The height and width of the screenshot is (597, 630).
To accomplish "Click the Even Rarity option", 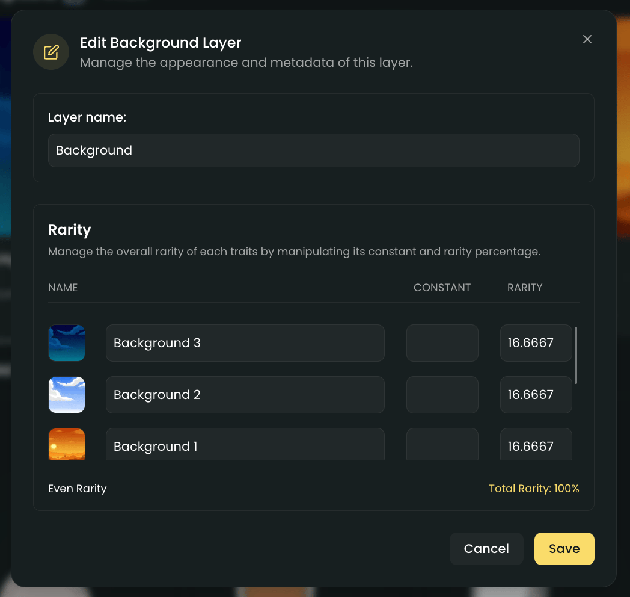I will (x=78, y=489).
